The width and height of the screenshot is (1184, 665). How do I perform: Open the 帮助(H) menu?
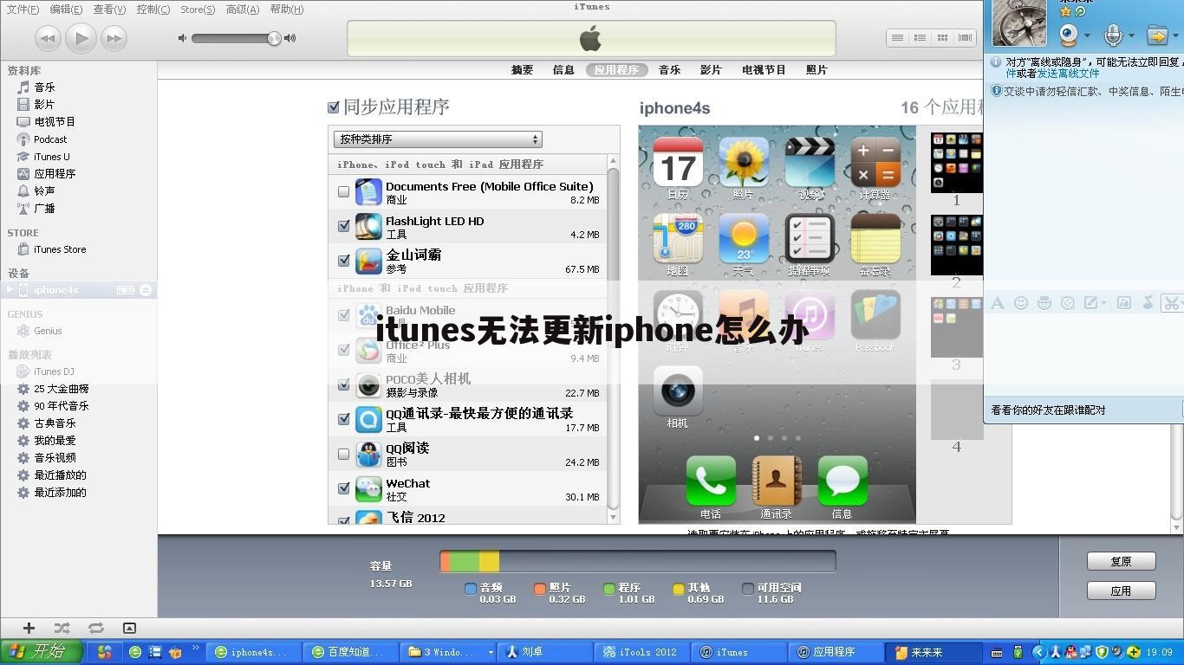tap(287, 10)
